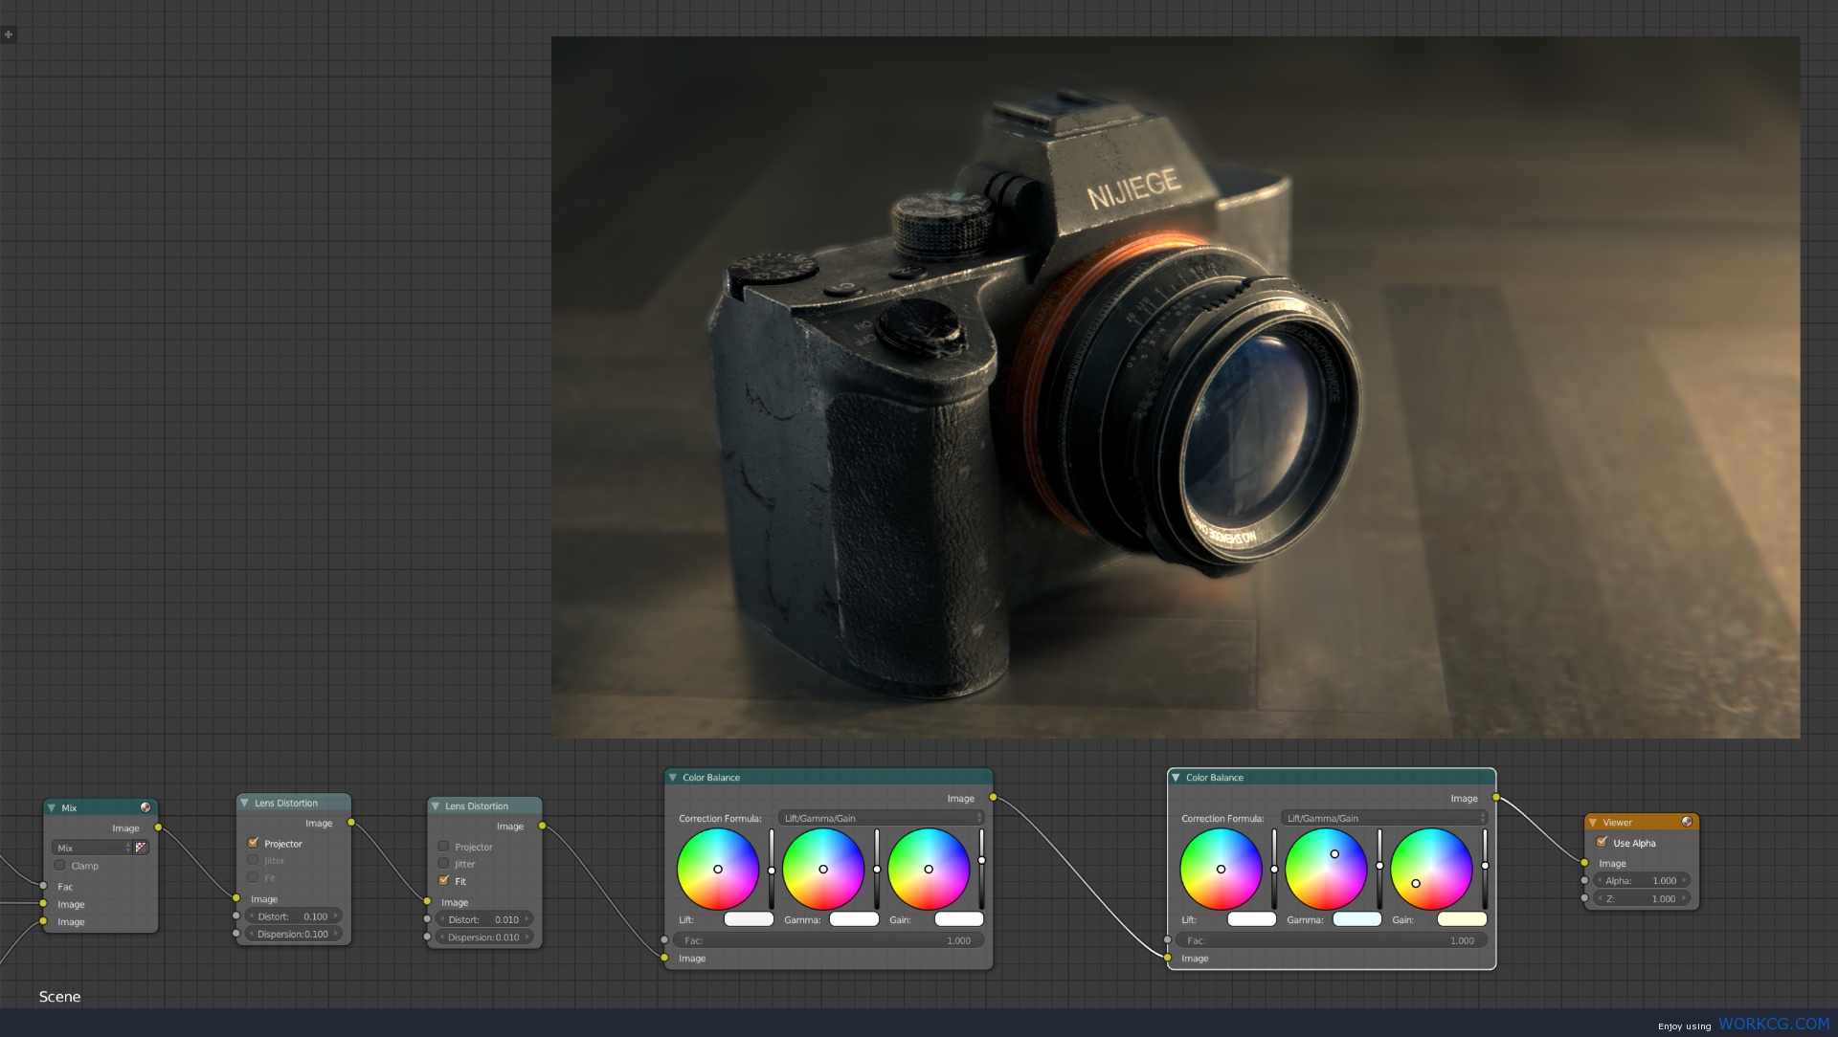
Task: Click the Gain color wheel on first Color Balance
Action: pyautogui.click(x=929, y=869)
